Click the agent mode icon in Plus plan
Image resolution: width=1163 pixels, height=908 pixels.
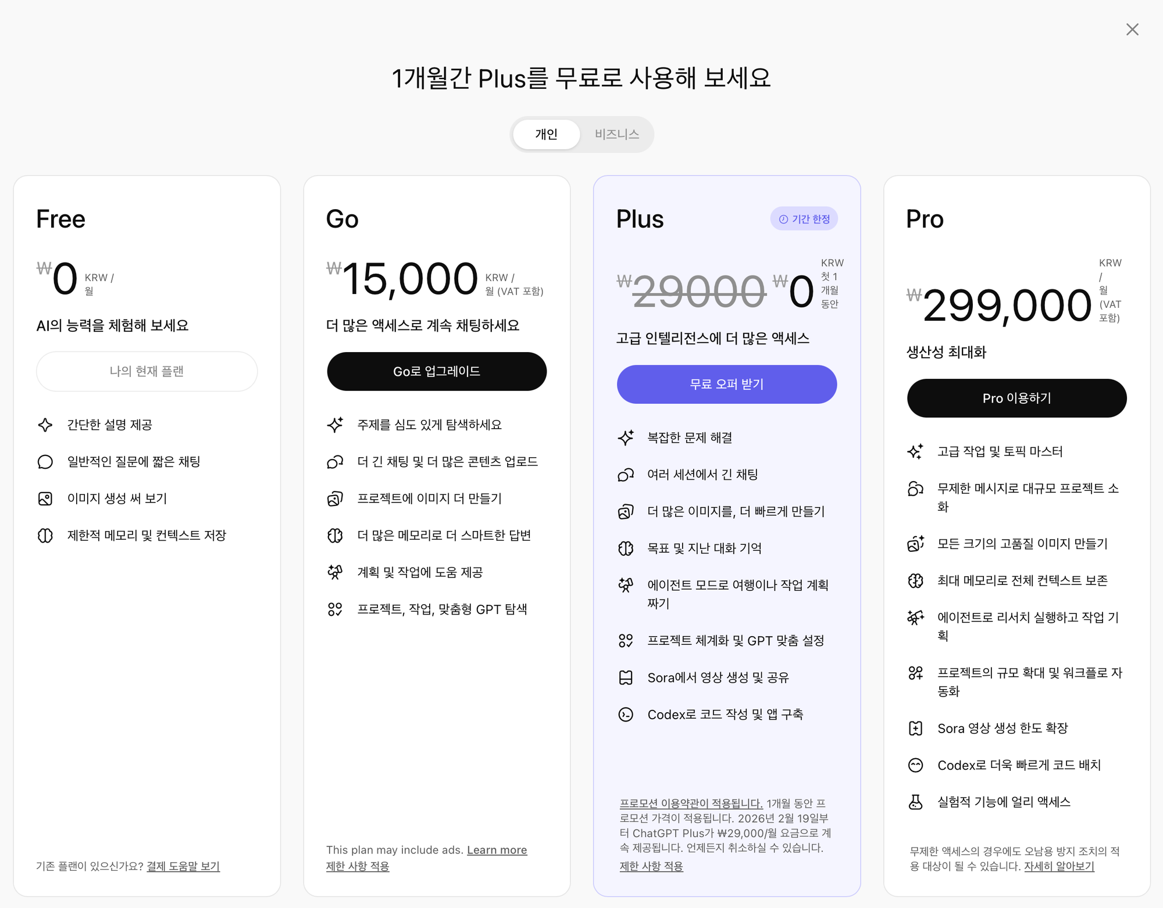tap(626, 585)
